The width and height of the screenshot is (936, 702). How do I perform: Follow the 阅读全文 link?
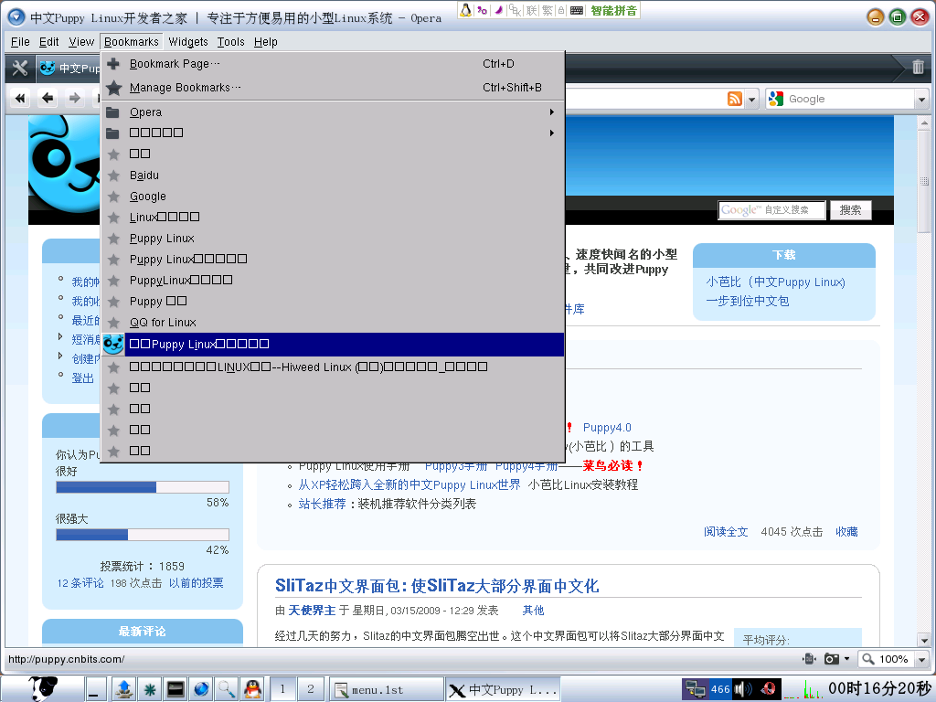pyautogui.click(x=725, y=531)
